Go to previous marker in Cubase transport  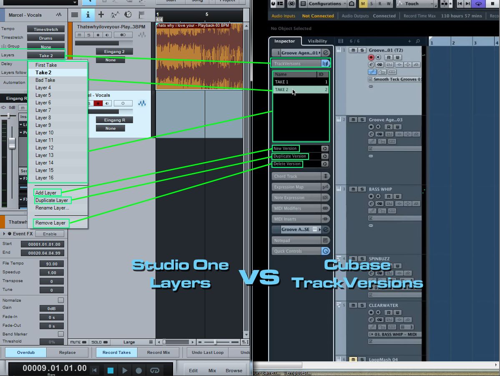(460, 3)
